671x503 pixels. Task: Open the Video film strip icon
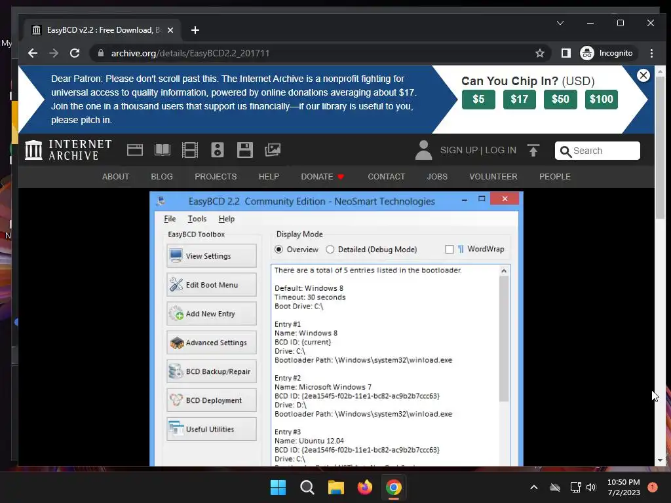point(190,150)
